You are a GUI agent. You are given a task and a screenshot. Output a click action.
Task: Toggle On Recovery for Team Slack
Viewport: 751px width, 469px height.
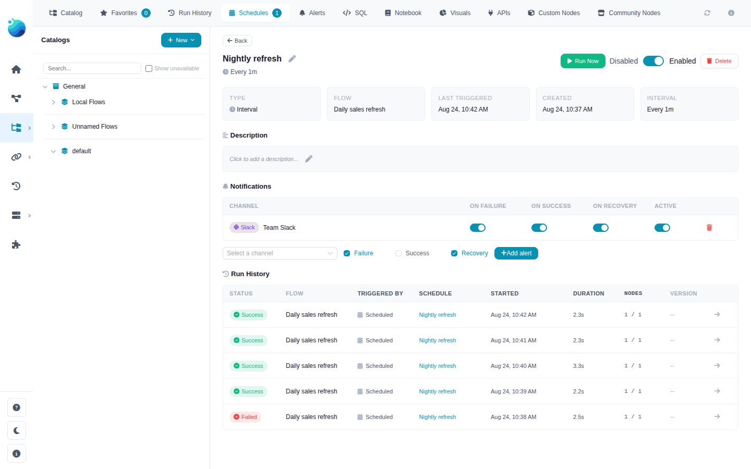[601, 228]
